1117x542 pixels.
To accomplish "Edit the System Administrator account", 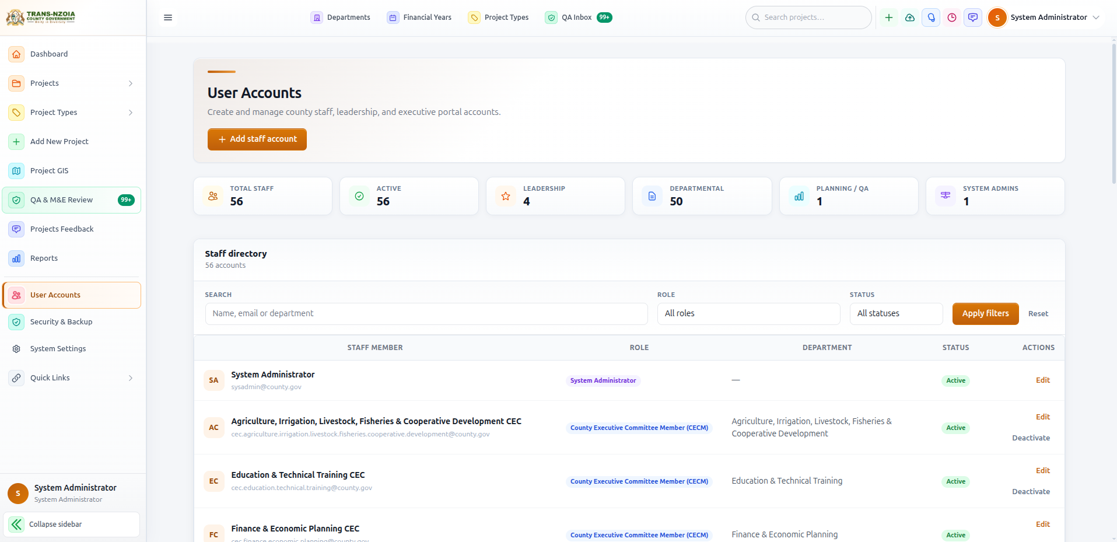I will (x=1043, y=380).
